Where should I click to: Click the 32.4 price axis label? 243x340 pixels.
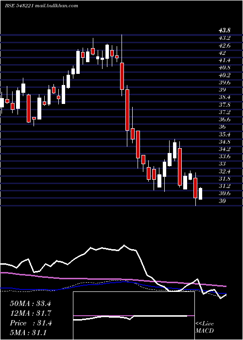pyautogui.click(x=225, y=171)
